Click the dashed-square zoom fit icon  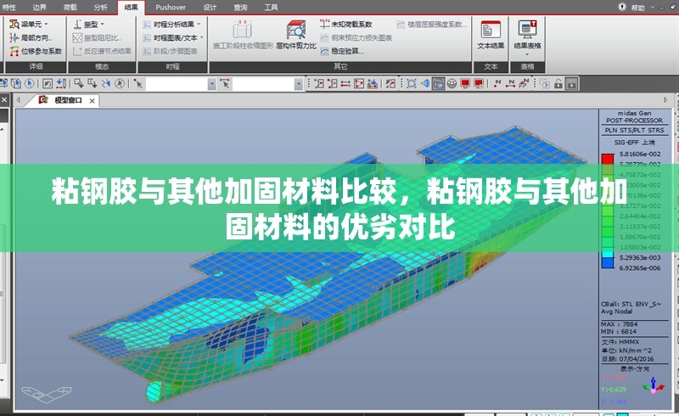tap(412, 84)
